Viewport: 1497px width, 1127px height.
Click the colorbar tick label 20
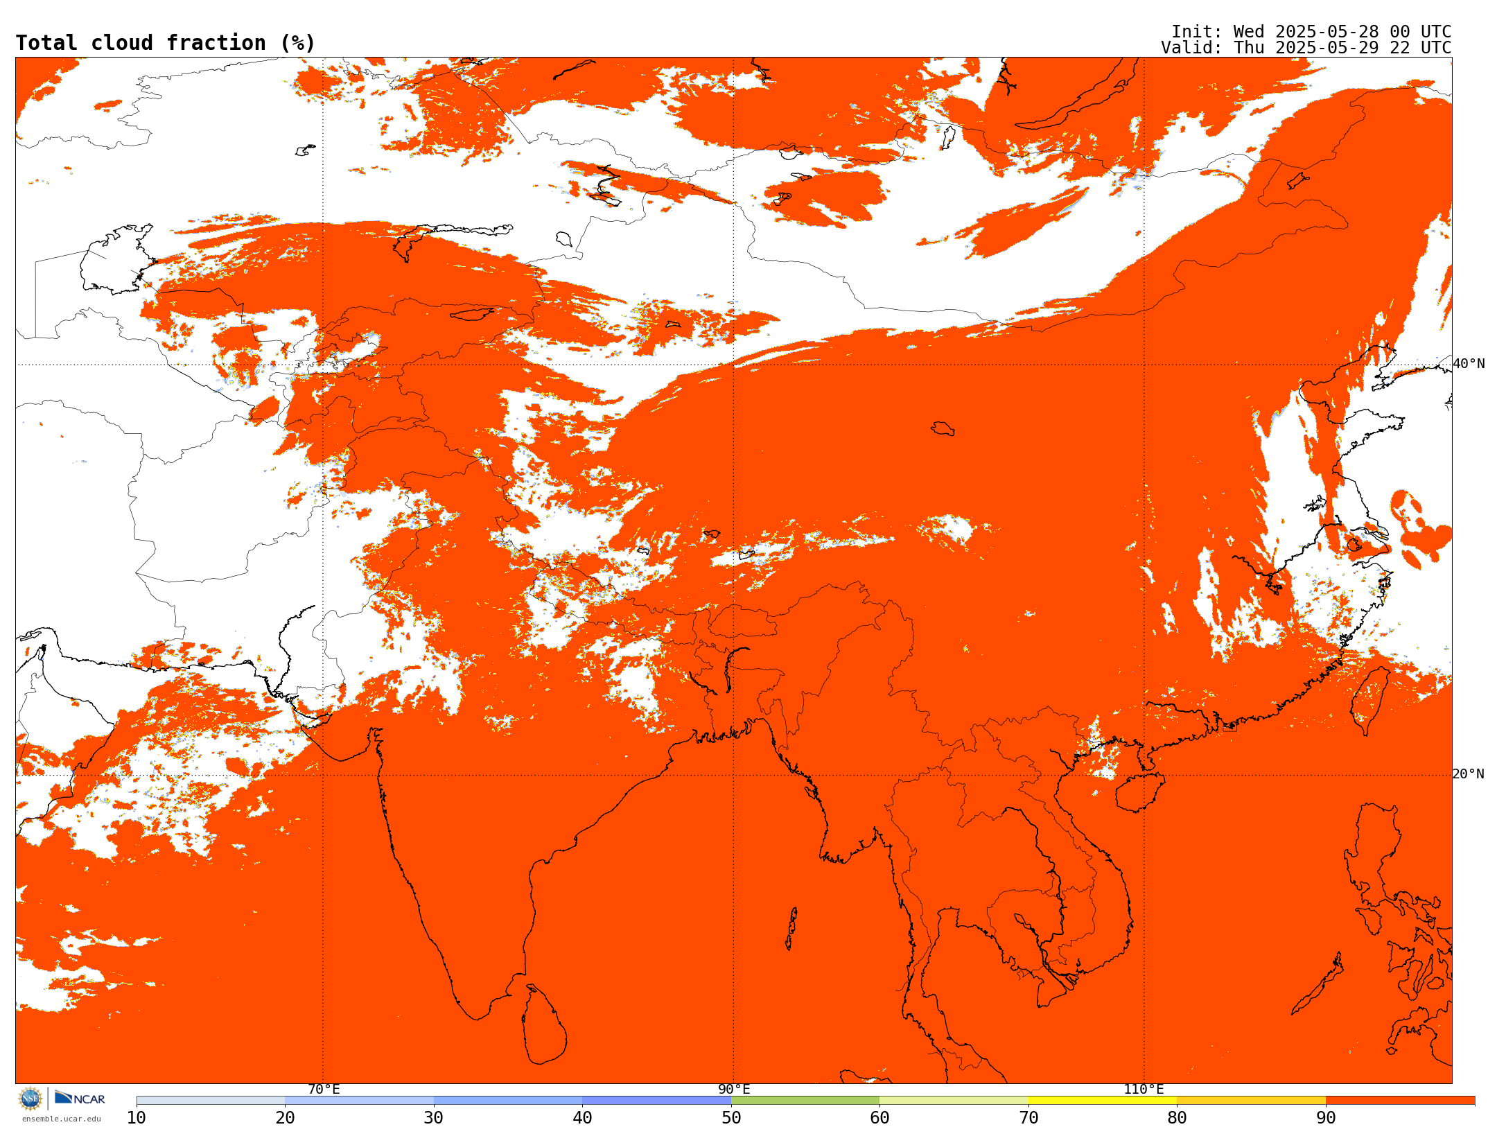coord(285,1117)
